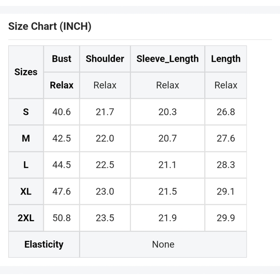Click the None elasticity value cell
The image size is (280, 280).
coord(163,244)
